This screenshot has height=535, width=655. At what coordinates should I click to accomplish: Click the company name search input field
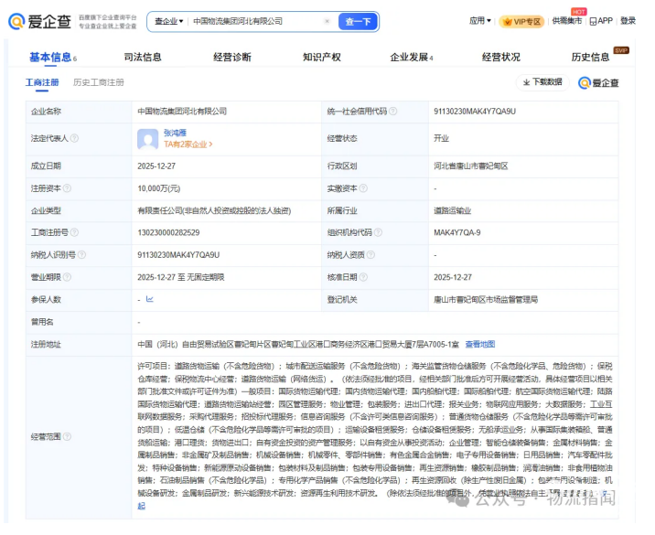(x=256, y=21)
